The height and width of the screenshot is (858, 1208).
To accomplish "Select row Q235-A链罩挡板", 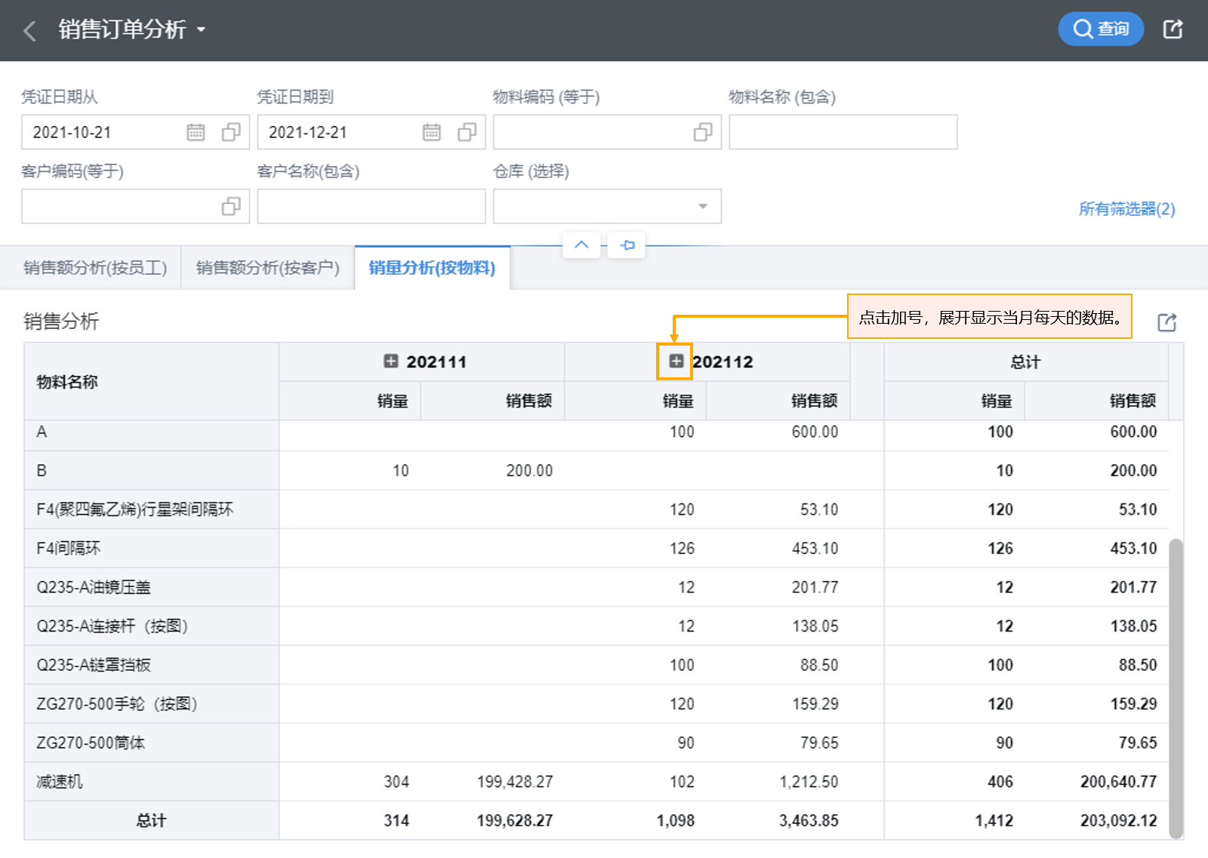I will point(596,665).
